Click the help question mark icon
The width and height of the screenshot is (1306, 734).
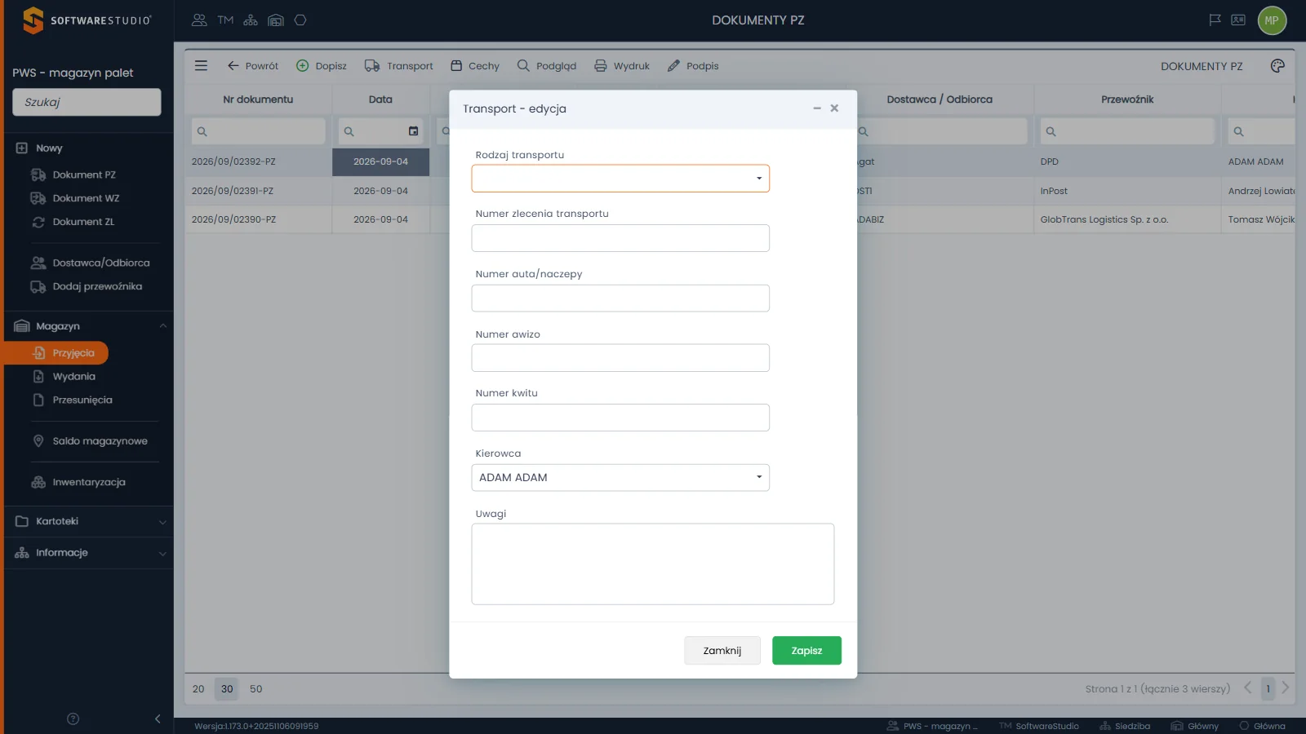[73, 719]
